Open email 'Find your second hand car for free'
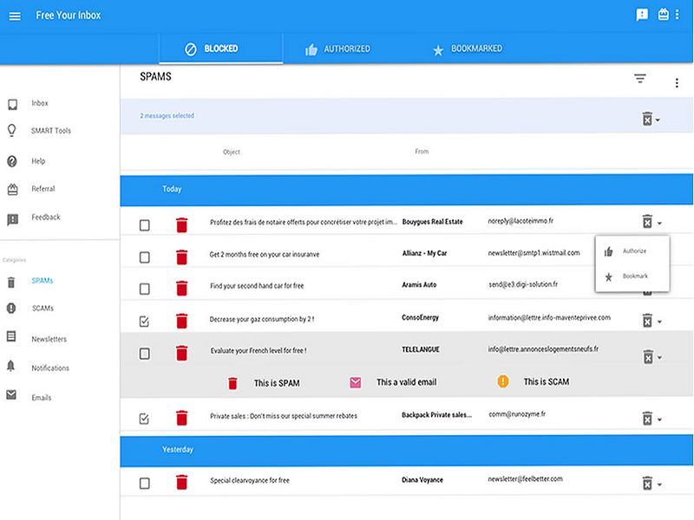This screenshot has width=694, height=520. tap(257, 286)
